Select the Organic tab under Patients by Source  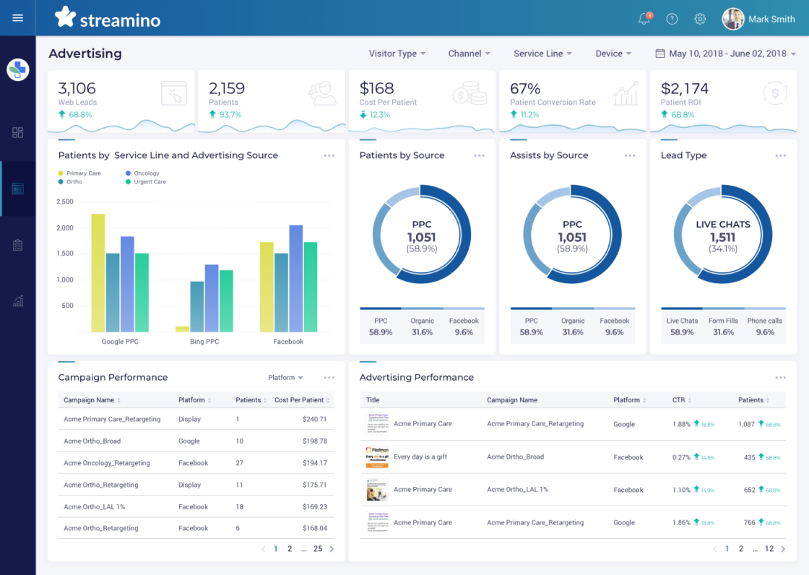(x=422, y=327)
